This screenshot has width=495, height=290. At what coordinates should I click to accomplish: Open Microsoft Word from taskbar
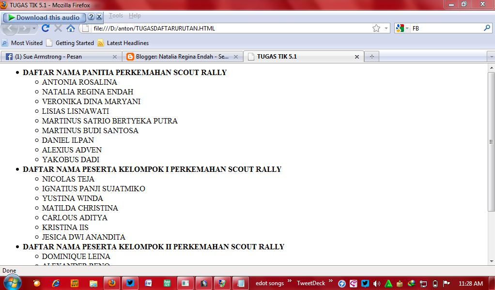[148, 283]
